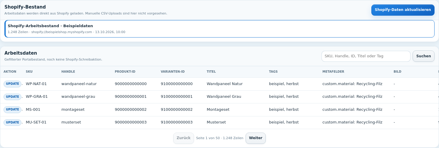The width and height of the screenshot is (439, 148).
Task: Click the HANDLE column header
Action: [x=68, y=72]
